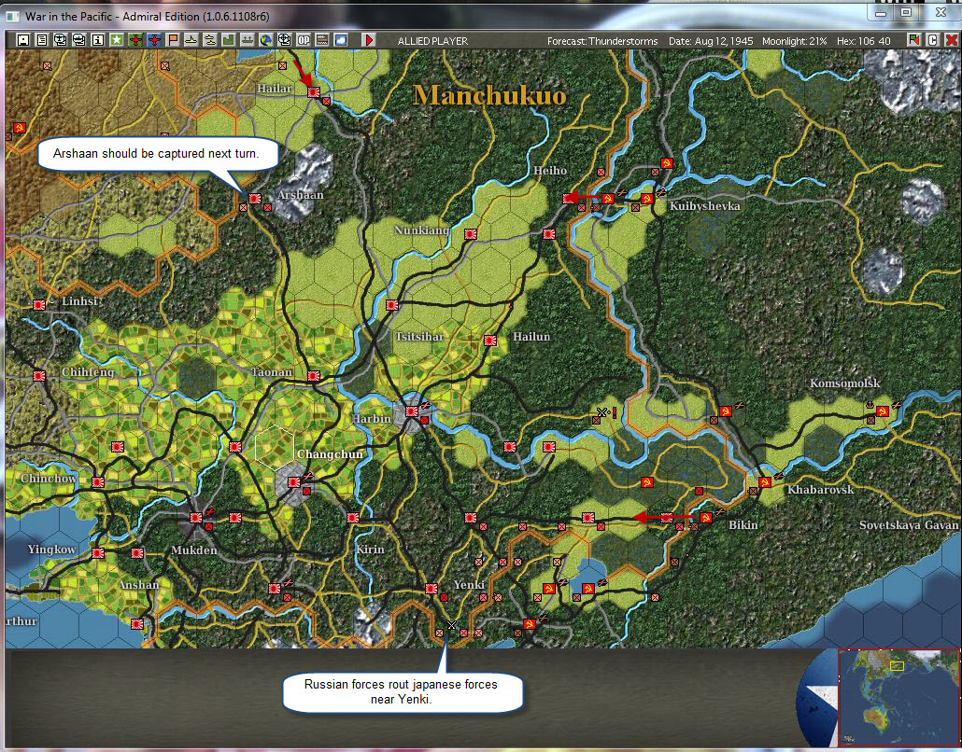Viewport: 962px width, 752px height.
Task: Click the 'Heiho' city label
Action: (x=550, y=171)
